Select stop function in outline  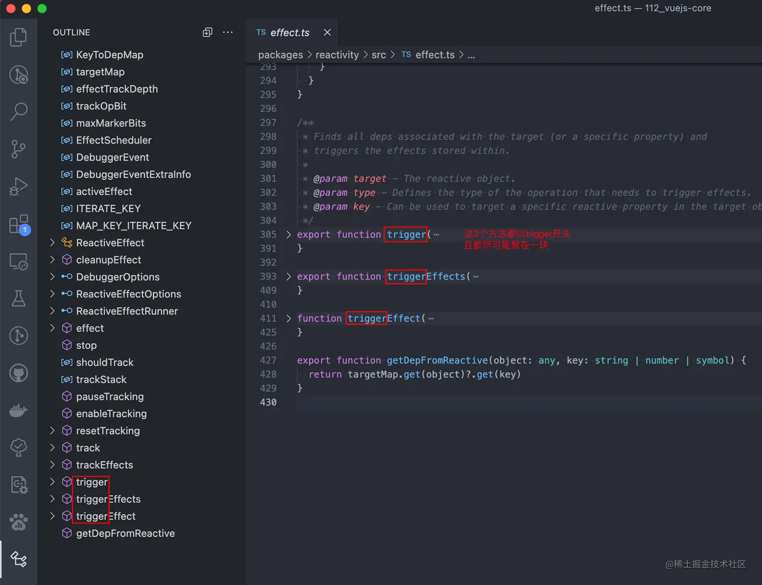pyautogui.click(x=86, y=345)
